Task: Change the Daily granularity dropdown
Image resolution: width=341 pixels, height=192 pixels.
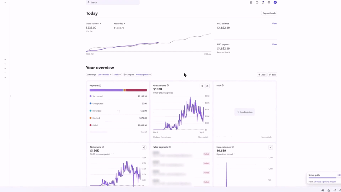Action: (117, 75)
